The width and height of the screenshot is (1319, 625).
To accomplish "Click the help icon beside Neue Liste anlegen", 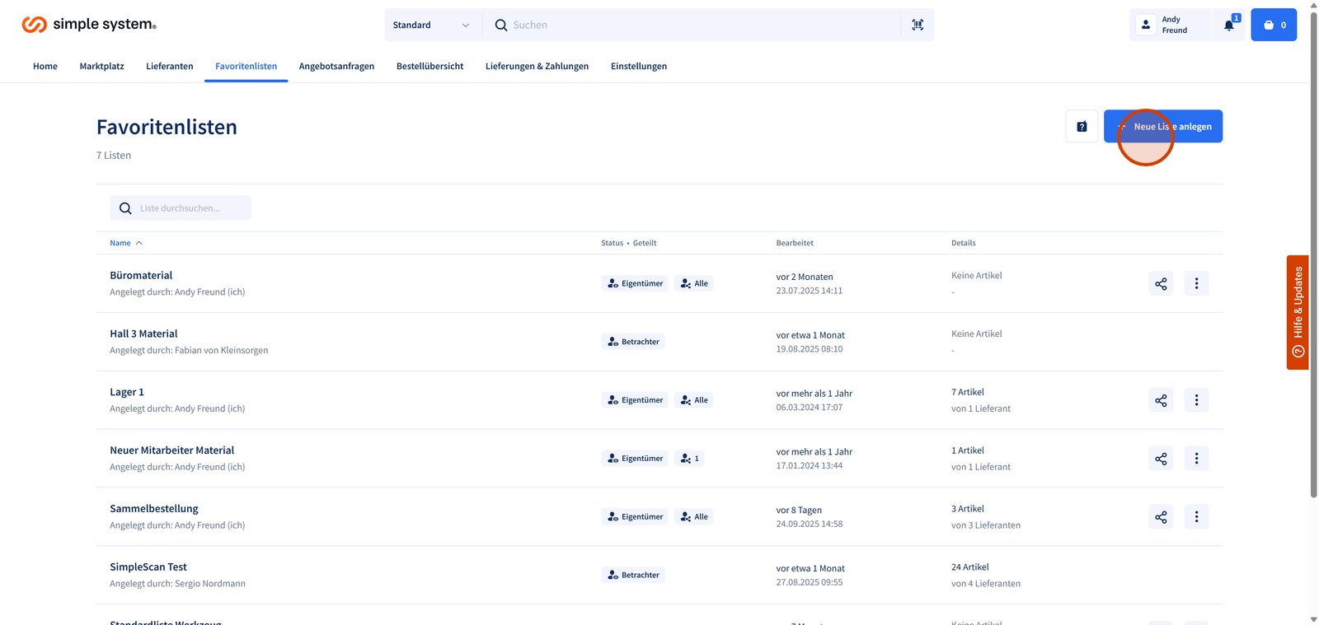I will coord(1082,127).
